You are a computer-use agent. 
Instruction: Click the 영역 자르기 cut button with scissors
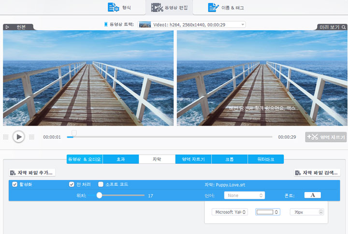pos(326,137)
